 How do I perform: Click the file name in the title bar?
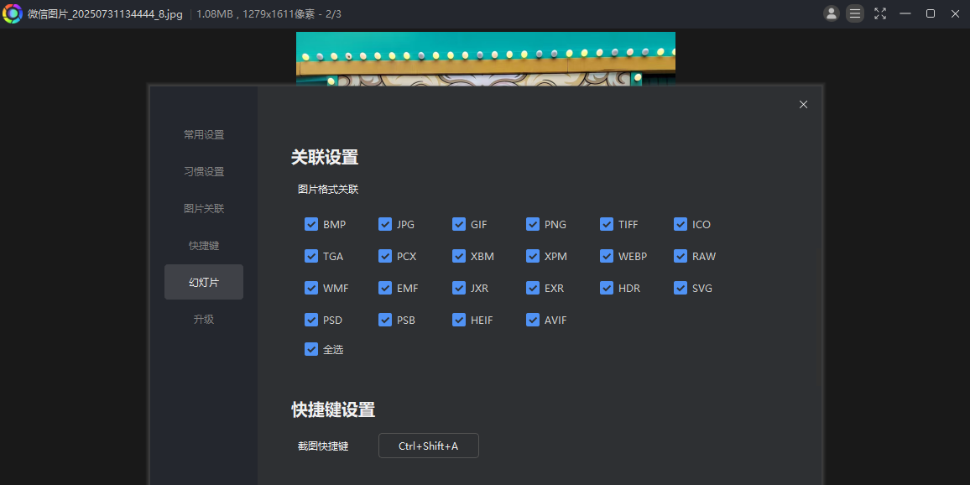(105, 13)
